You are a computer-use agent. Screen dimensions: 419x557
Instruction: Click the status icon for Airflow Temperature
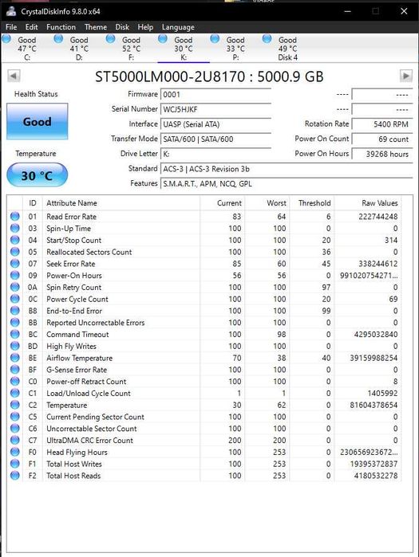coord(15,358)
